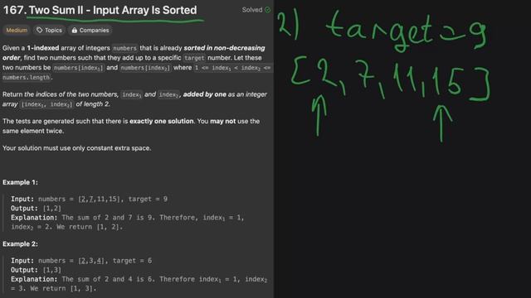Click the problem title Two Sum II

(100, 10)
